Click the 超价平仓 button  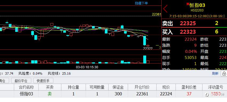point(21,81)
